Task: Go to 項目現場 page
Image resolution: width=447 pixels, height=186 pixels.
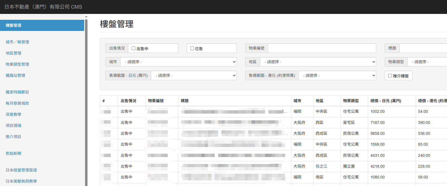Action: 13,126
